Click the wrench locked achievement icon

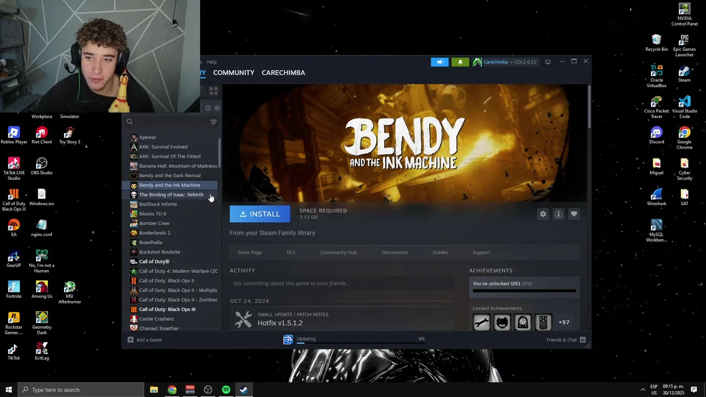(482, 322)
